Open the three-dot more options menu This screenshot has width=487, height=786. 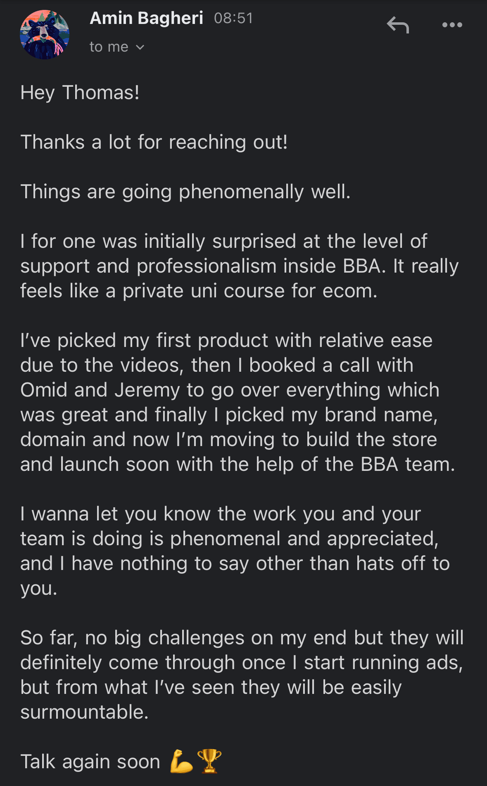click(x=452, y=25)
